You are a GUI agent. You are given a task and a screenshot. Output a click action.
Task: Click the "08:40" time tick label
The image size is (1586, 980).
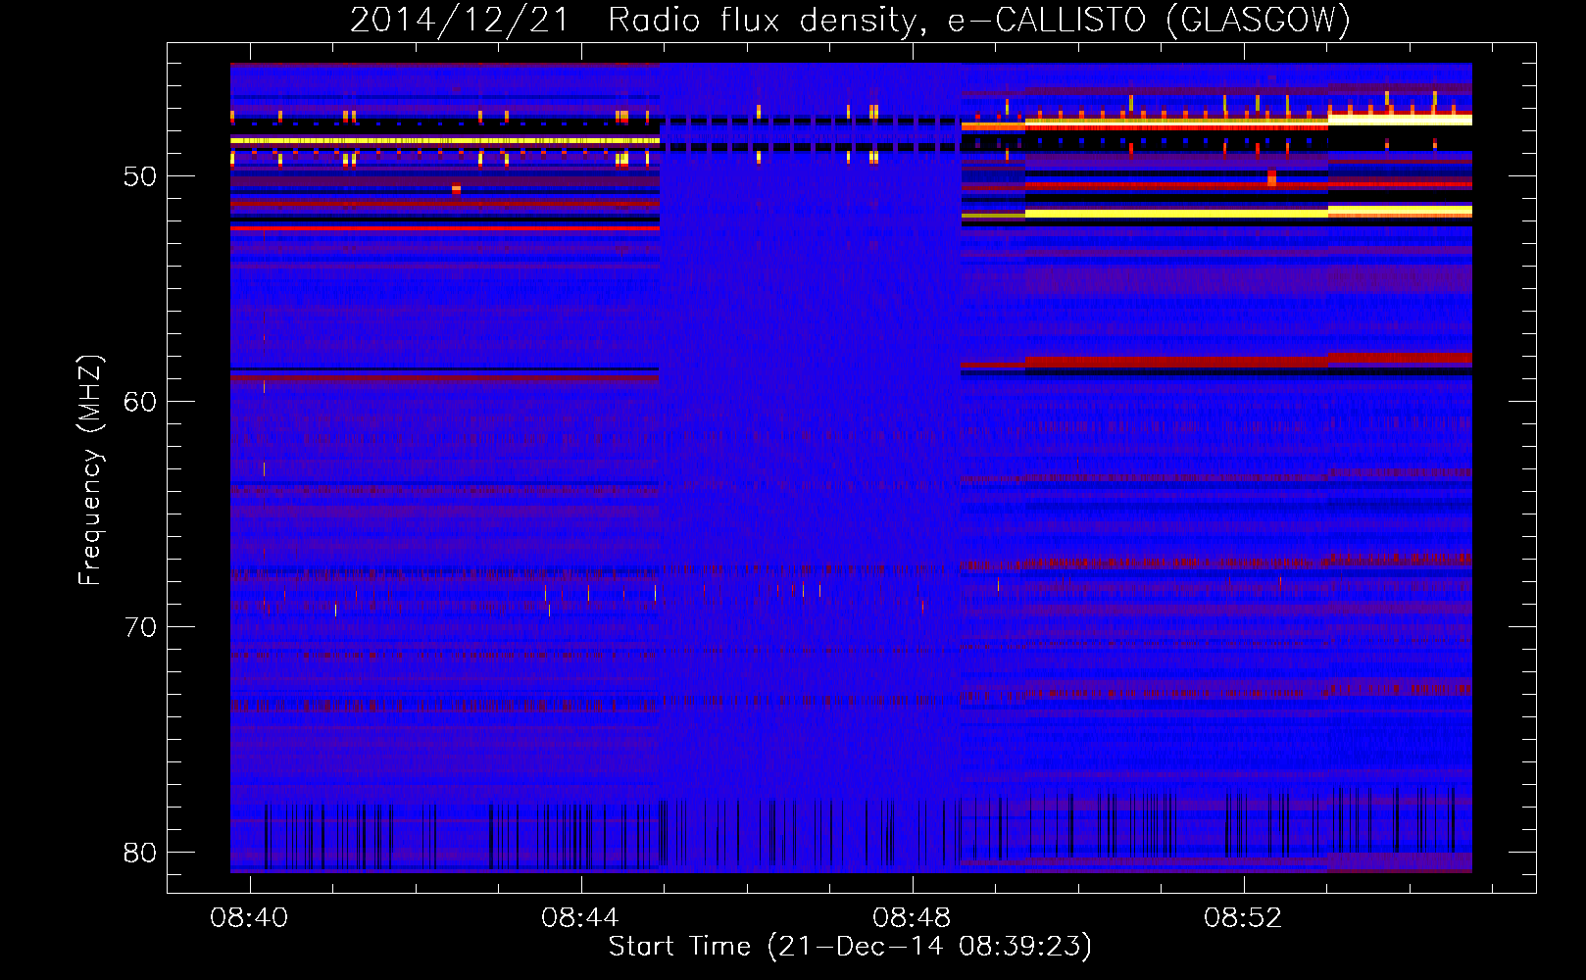tap(249, 917)
